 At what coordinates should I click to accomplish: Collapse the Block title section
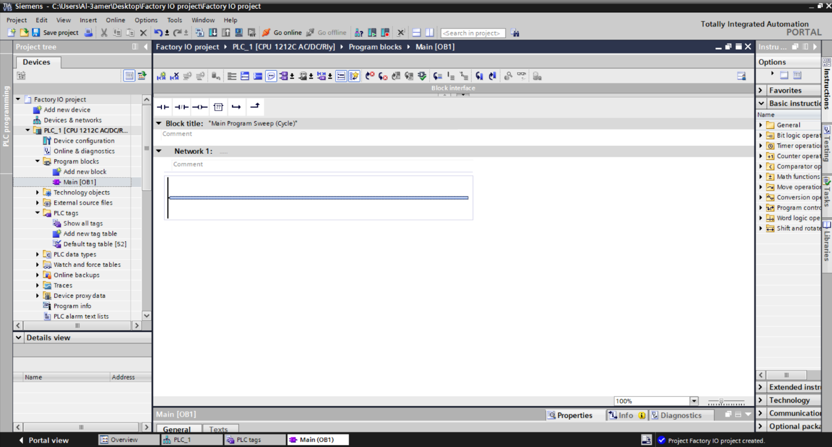(x=159, y=124)
